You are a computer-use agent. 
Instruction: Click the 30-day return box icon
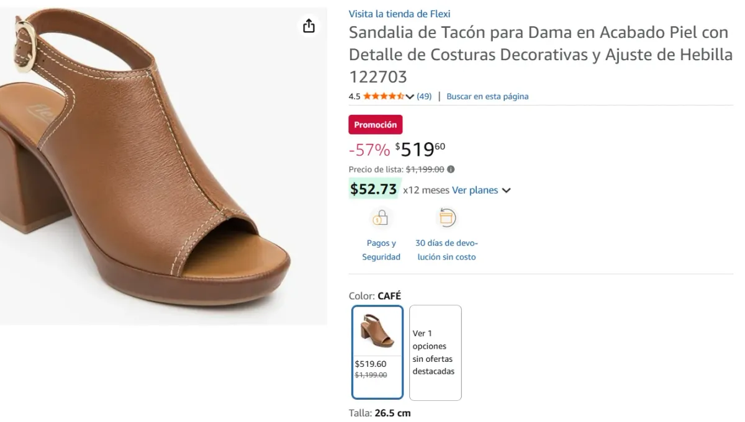(446, 217)
